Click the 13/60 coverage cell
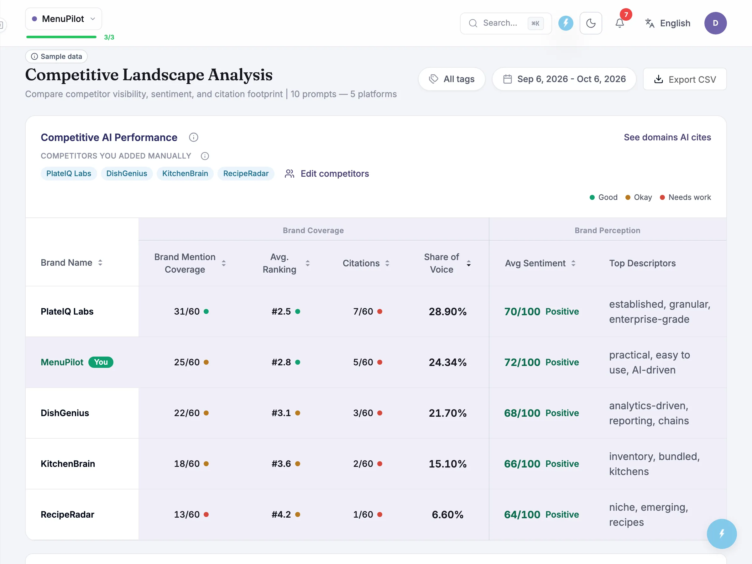Viewport: 752px width, 564px height. click(191, 514)
